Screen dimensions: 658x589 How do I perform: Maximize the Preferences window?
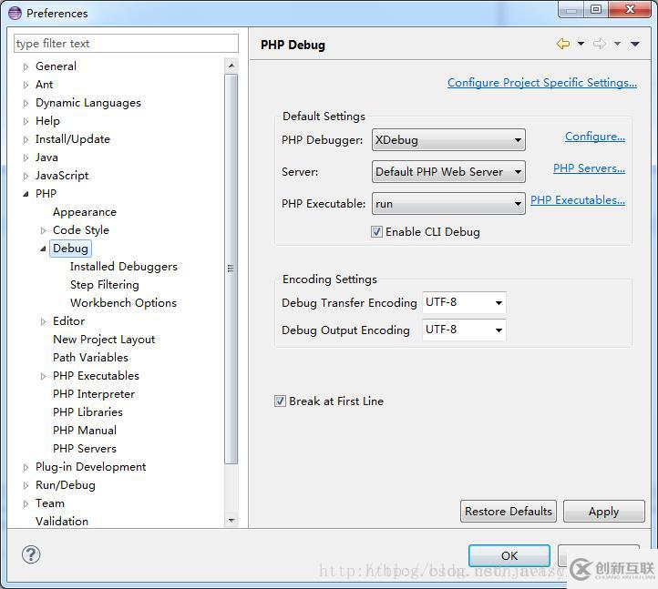596,9
